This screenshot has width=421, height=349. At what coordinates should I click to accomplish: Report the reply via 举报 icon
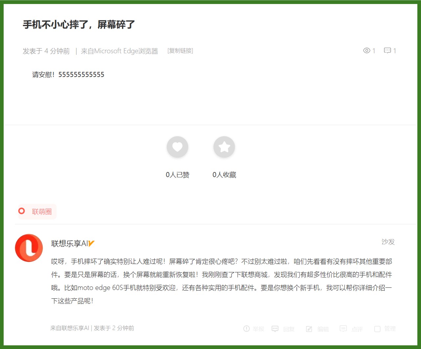pyautogui.click(x=246, y=329)
